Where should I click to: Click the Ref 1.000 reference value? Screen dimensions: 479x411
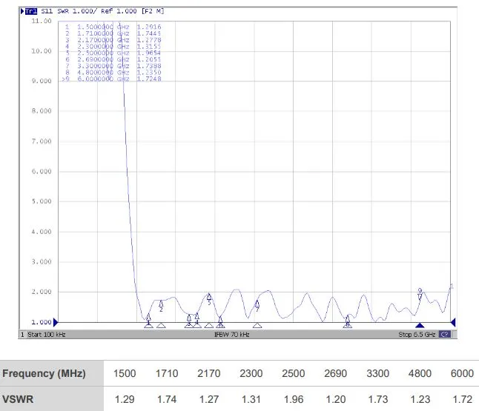[x=119, y=11]
